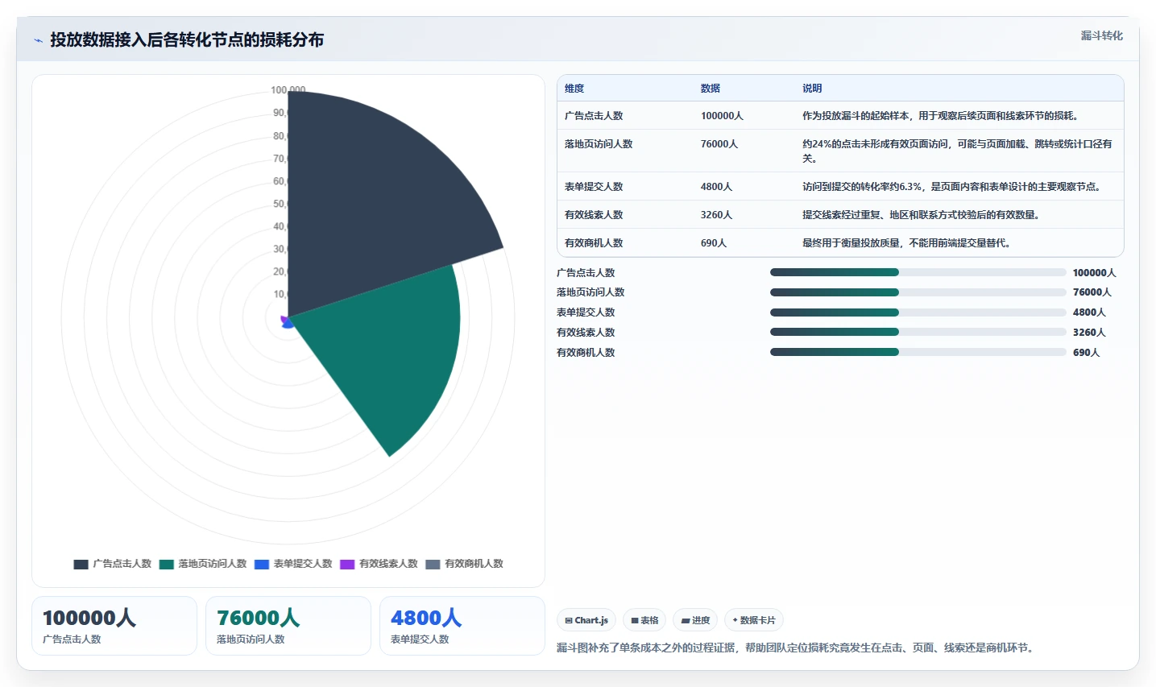
Task: Click the 100000人 table data cell
Action: [722, 116]
